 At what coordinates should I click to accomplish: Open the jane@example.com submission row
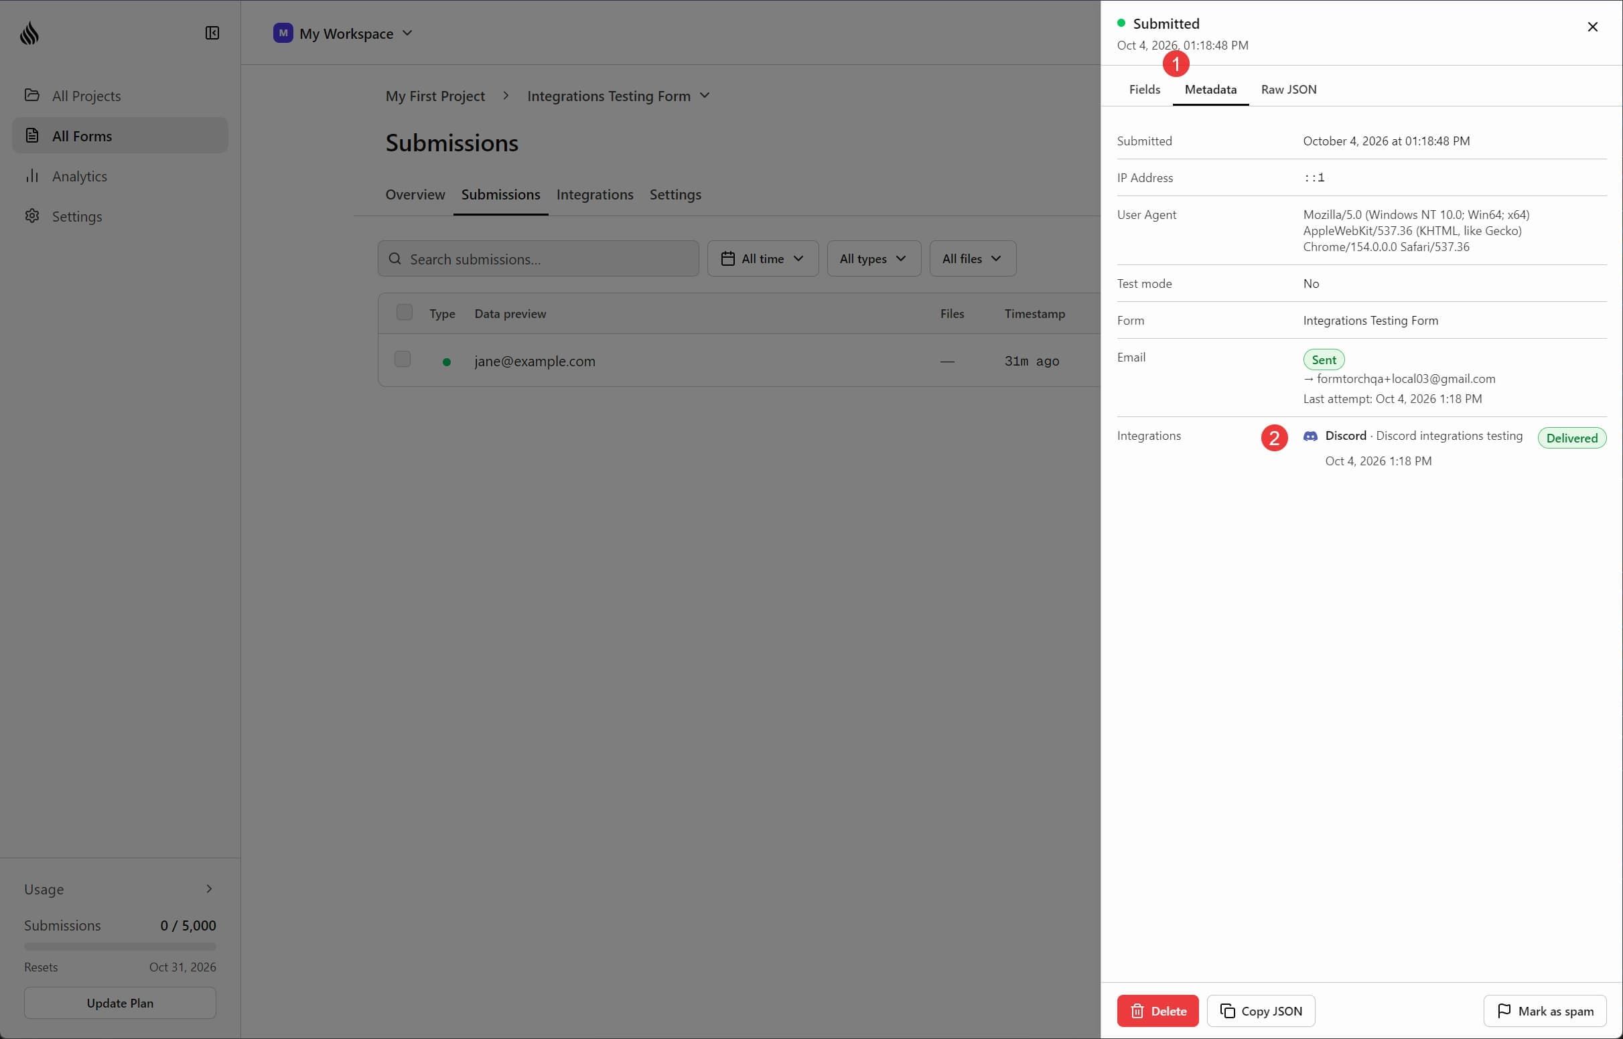point(739,360)
